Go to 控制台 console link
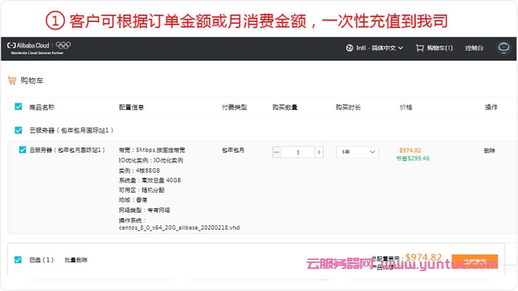This screenshot has width=518, height=291. pyautogui.click(x=474, y=48)
